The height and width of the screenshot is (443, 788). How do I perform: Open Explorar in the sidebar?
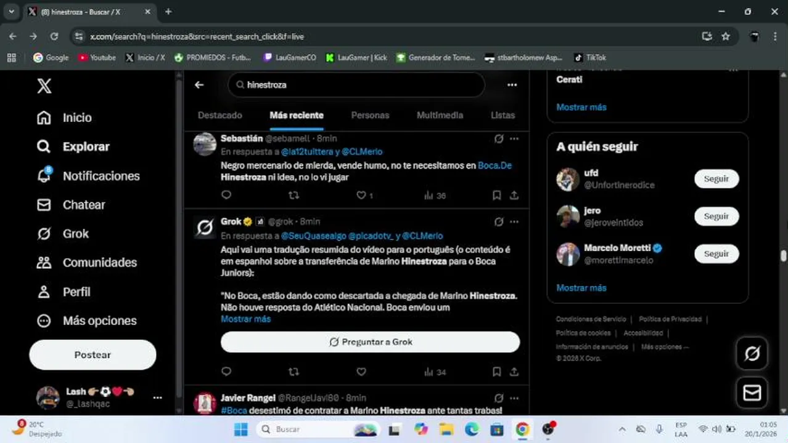point(73,146)
